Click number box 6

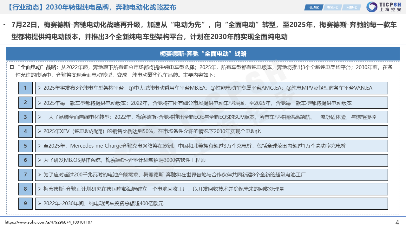click(25, 160)
